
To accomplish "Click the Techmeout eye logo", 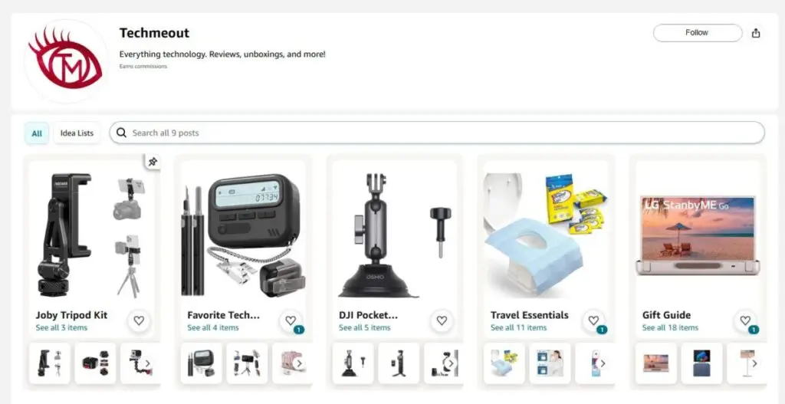I will point(66,60).
